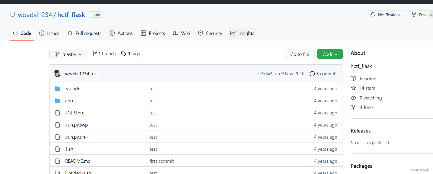Click '4 years ago' on .DS_Store row

[326, 113]
